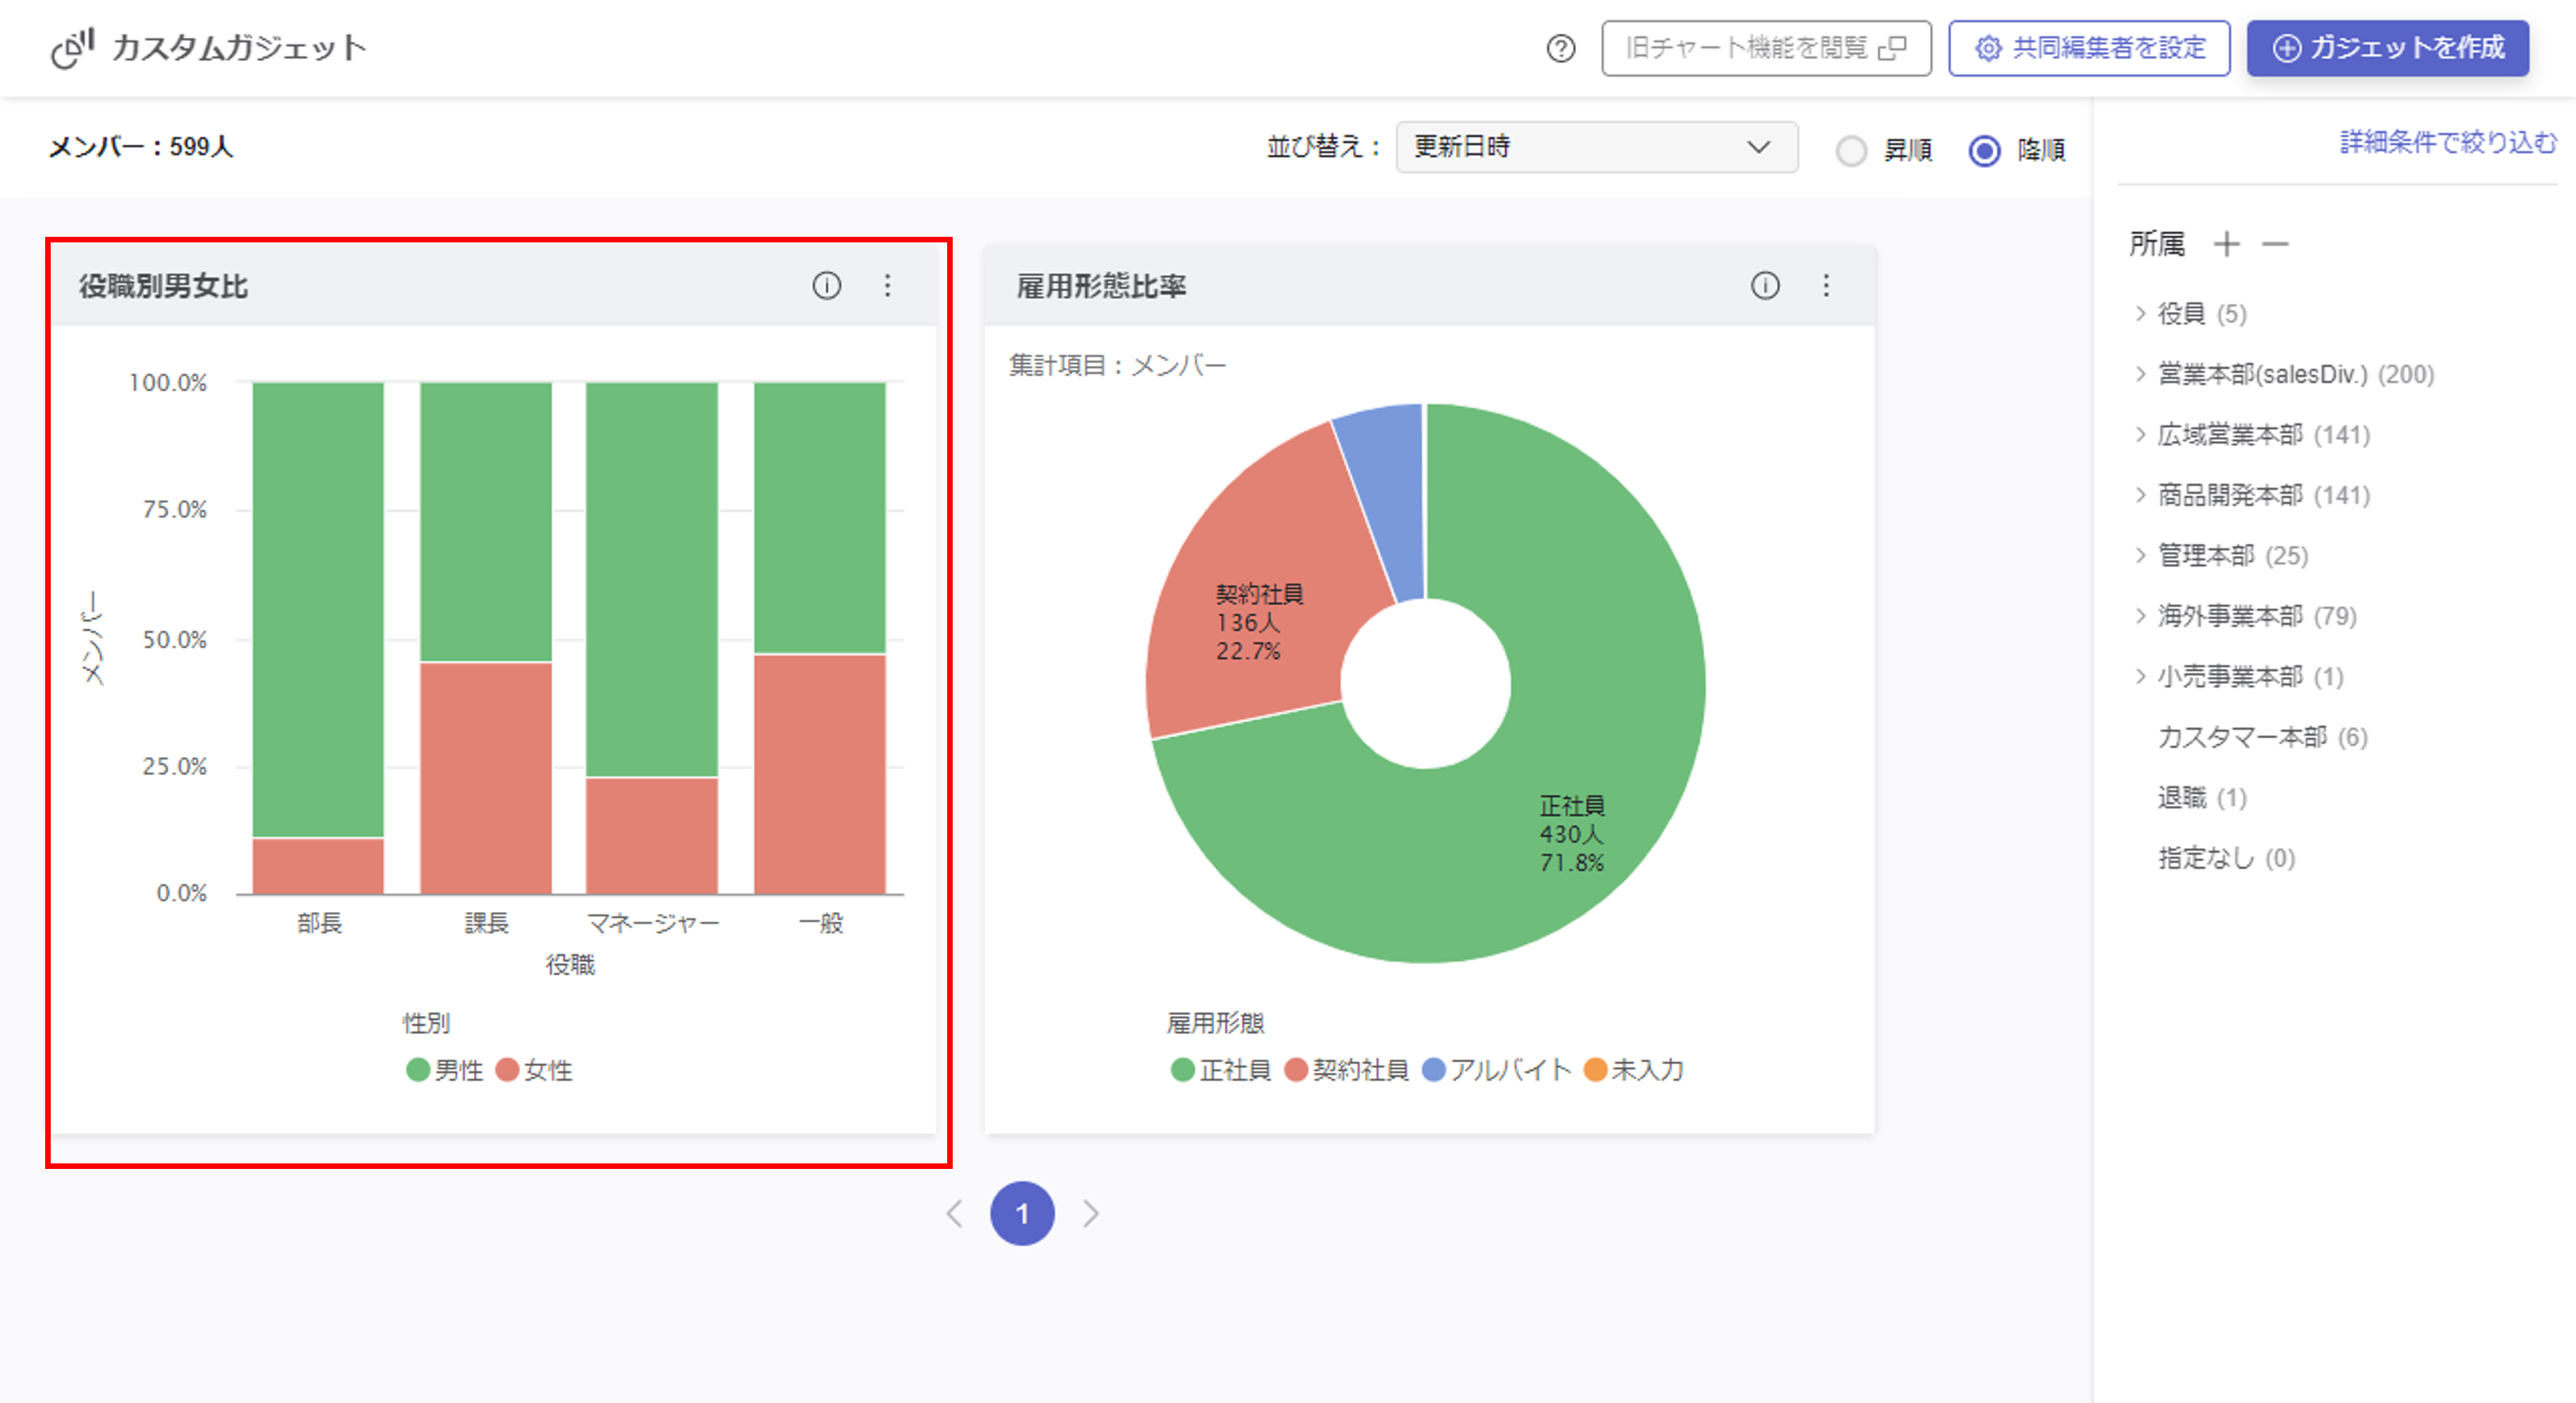Click minus icon next to 所属

coord(2275,244)
